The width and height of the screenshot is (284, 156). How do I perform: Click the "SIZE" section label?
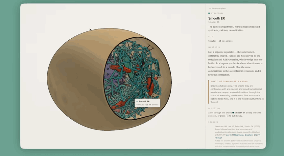point(210,37)
